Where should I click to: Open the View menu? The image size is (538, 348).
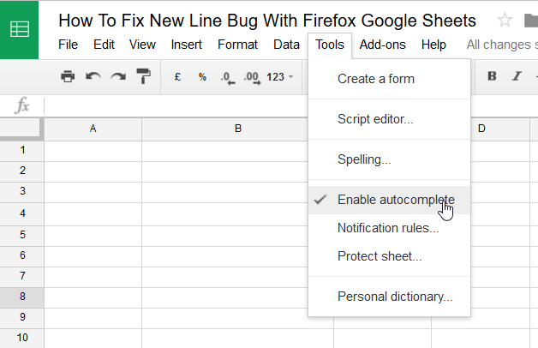(x=142, y=45)
